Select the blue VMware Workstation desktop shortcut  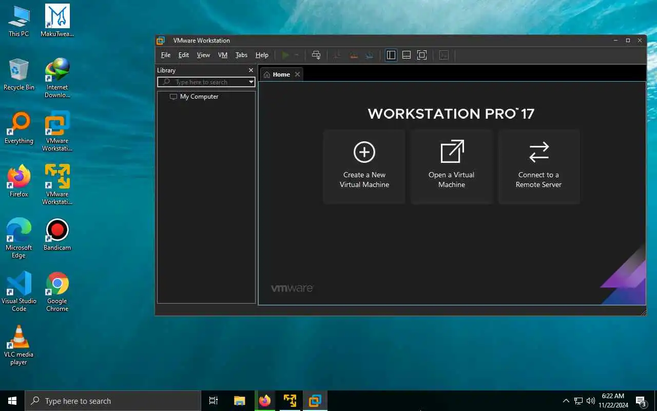tap(57, 132)
